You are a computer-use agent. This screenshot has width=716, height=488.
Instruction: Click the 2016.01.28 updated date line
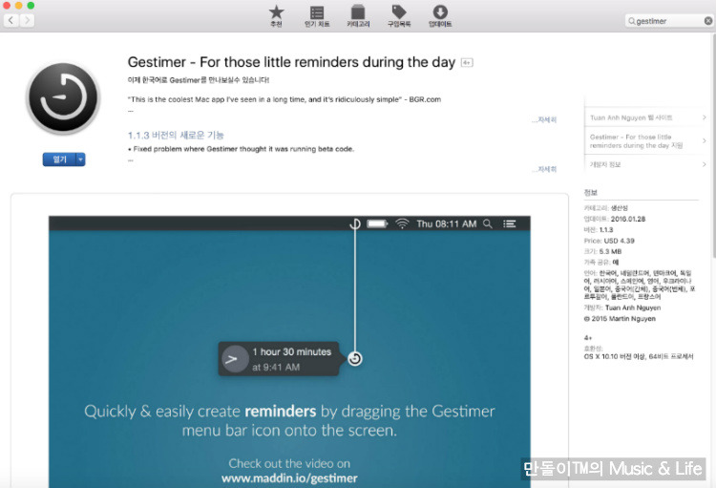(x=614, y=219)
